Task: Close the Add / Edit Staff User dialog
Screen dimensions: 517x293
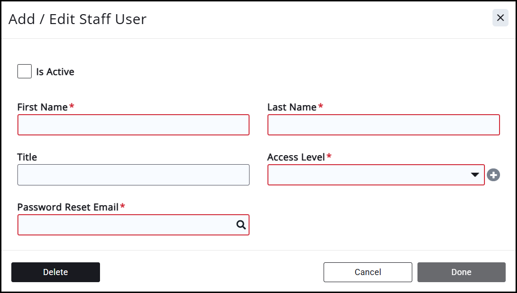Action: point(500,18)
